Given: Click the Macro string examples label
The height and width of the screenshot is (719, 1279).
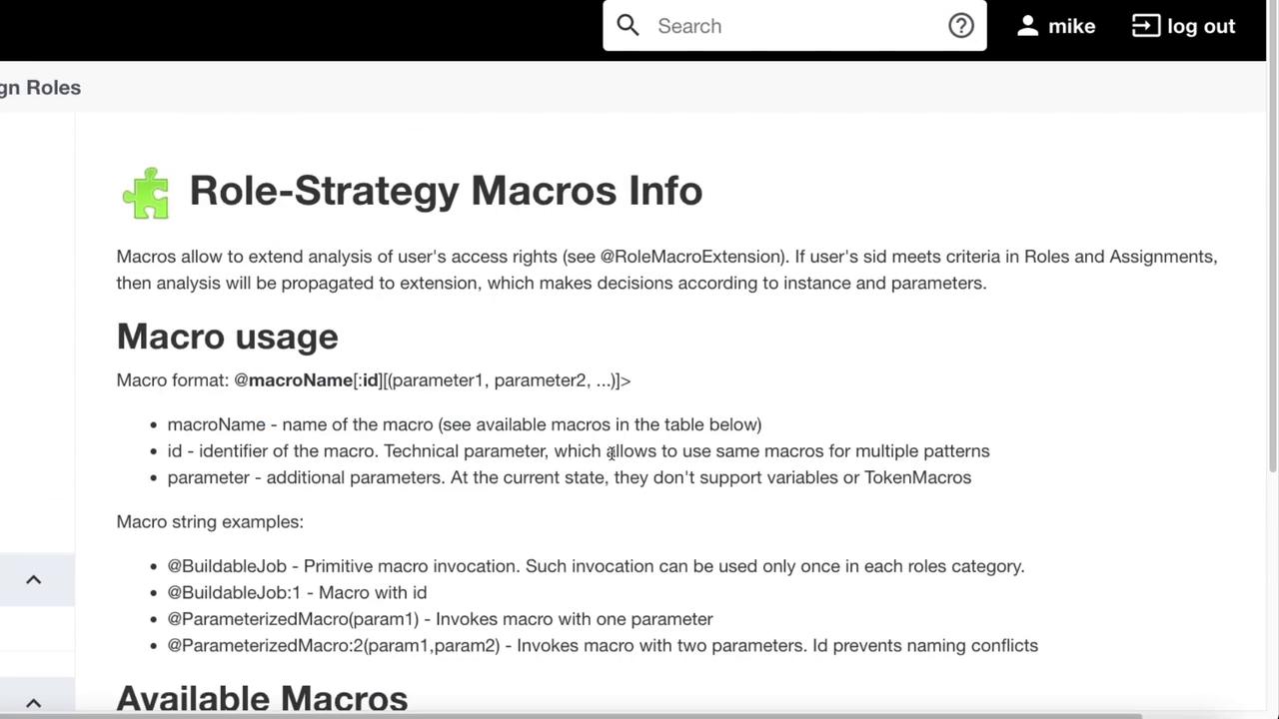Looking at the screenshot, I should pos(210,521).
